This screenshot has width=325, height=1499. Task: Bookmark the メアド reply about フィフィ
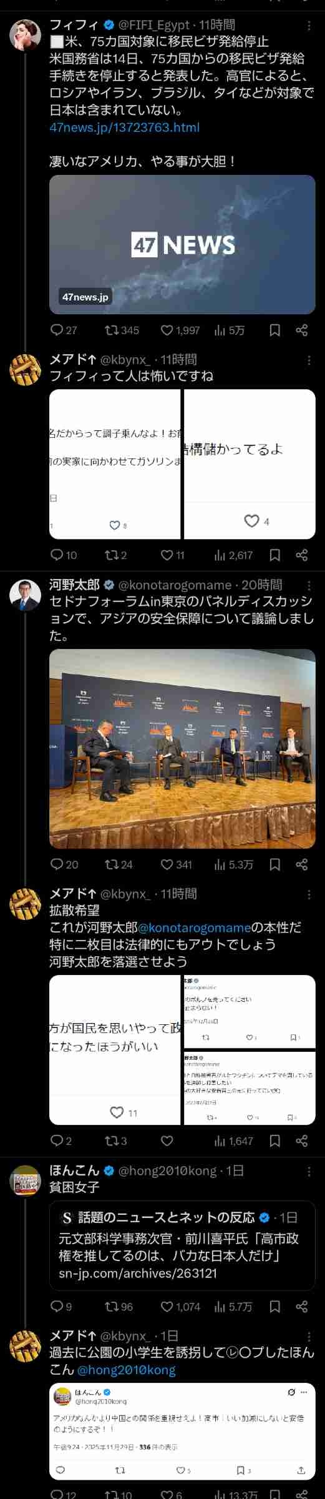tap(274, 555)
